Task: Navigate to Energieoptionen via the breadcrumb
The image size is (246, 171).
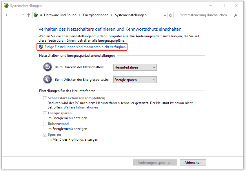Action: 95,15
